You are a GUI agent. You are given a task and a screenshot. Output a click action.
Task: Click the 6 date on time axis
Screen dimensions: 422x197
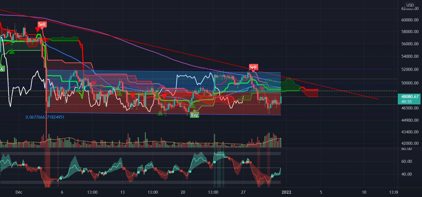click(62, 192)
